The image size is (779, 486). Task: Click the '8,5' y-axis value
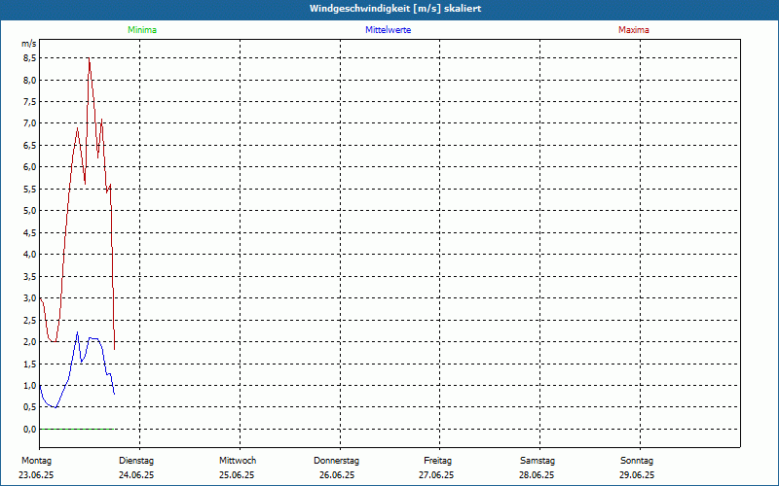30,58
